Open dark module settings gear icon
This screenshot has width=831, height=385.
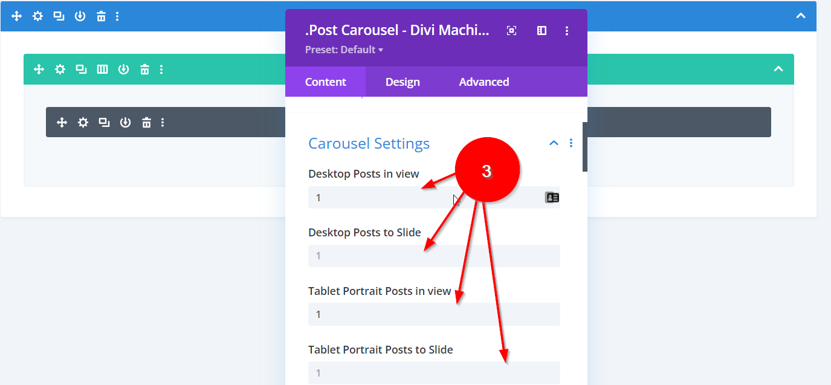[x=83, y=123]
